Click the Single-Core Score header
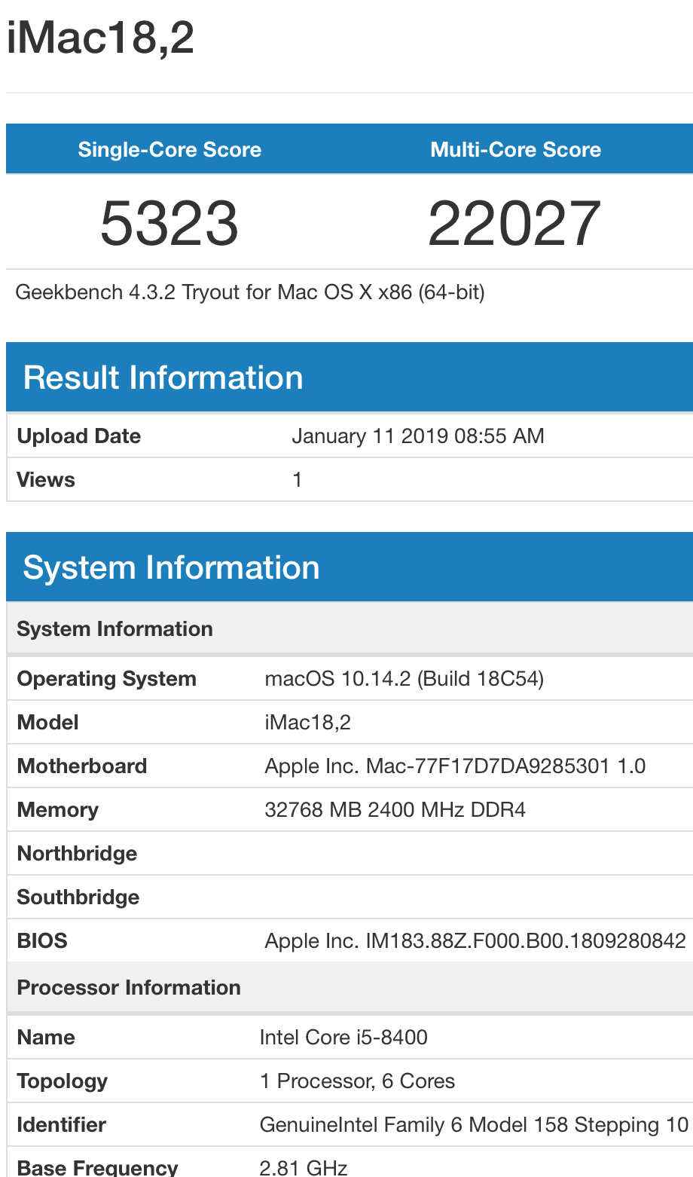The height and width of the screenshot is (1177, 693). (169, 149)
